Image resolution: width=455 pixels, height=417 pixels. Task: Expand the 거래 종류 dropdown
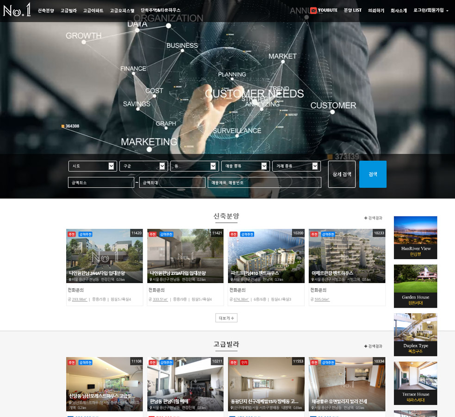coord(296,166)
